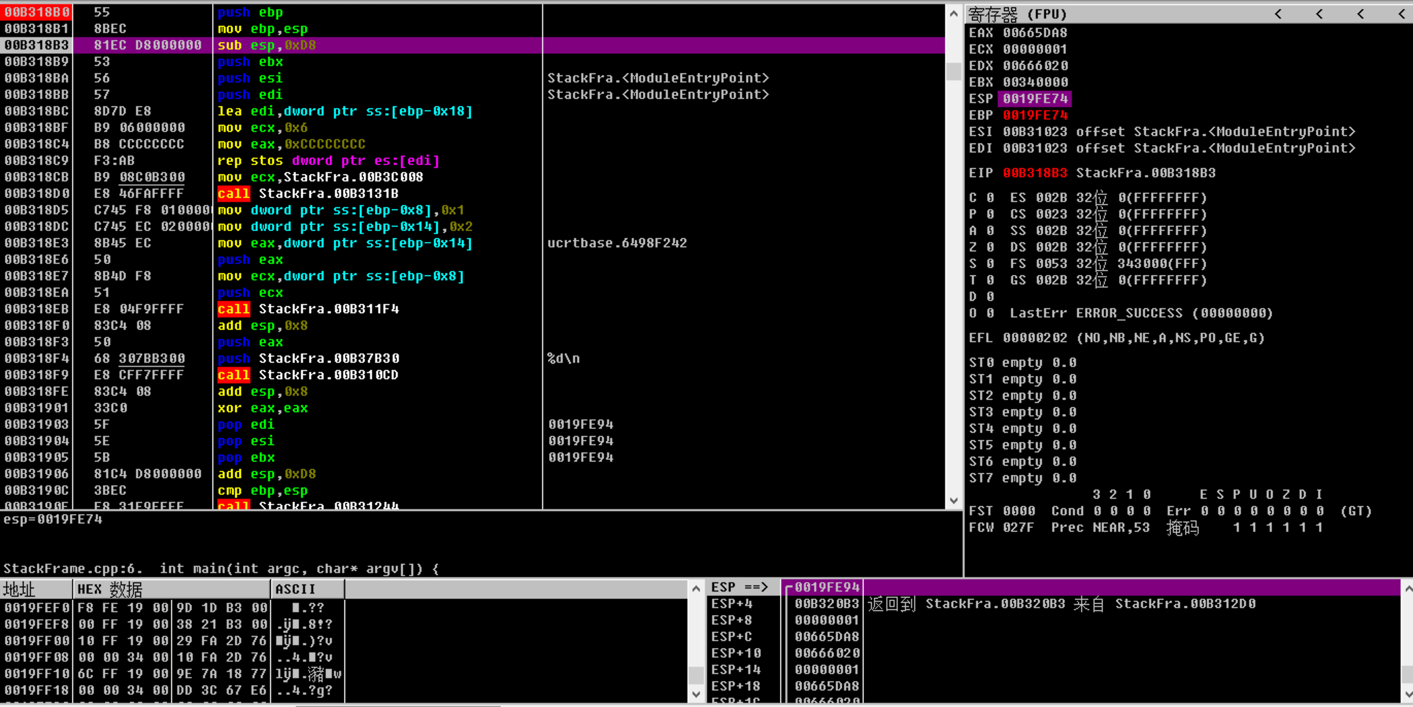
Task: Click the disassembly pane scroll-down arrow
Action: [x=953, y=500]
